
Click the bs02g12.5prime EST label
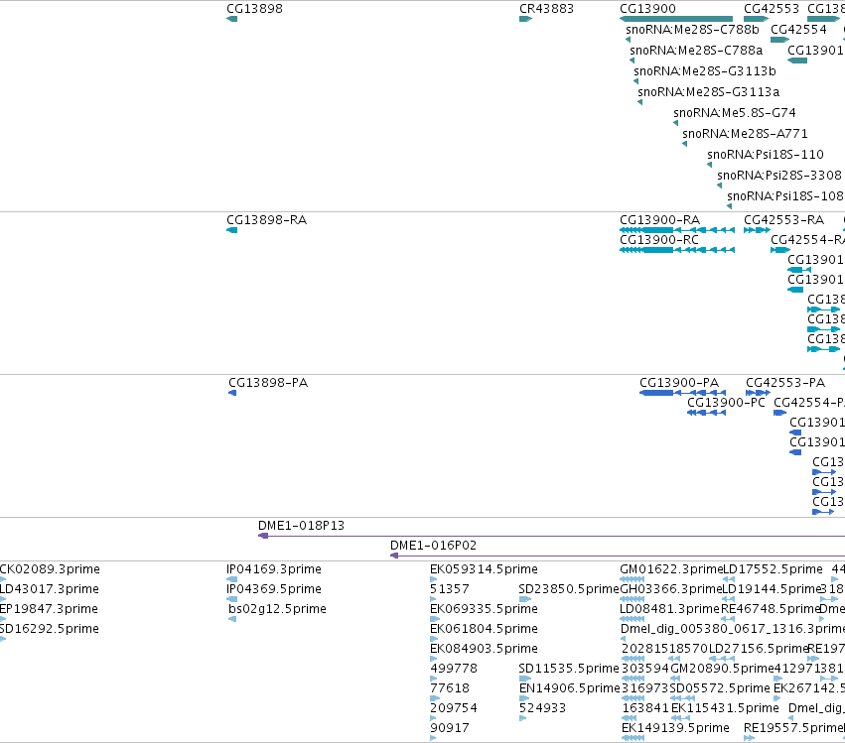[278, 609]
